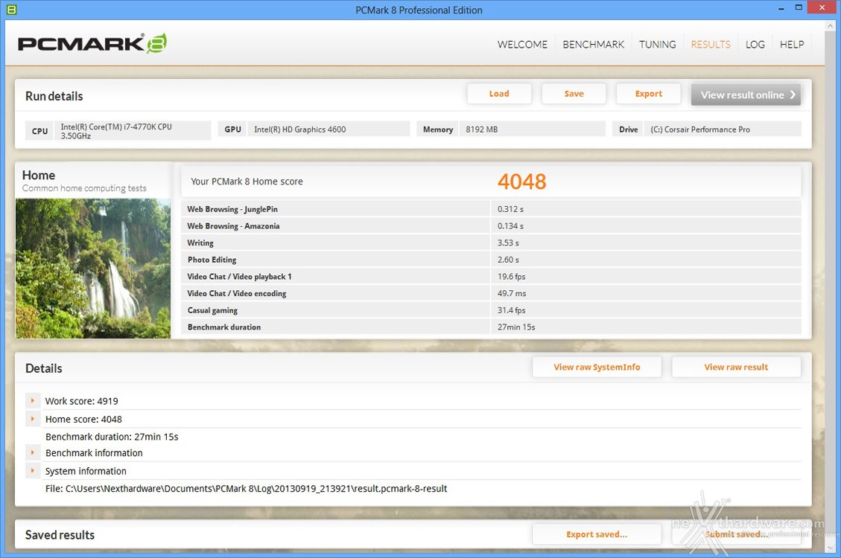Export the benchmark result
The height and width of the screenshot is (558, 841).
point(649,94)
